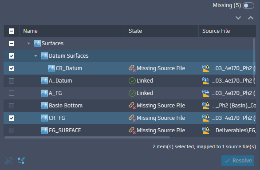Sort by the Name column header
The image size is (260, 170).
tap(72, 31)
